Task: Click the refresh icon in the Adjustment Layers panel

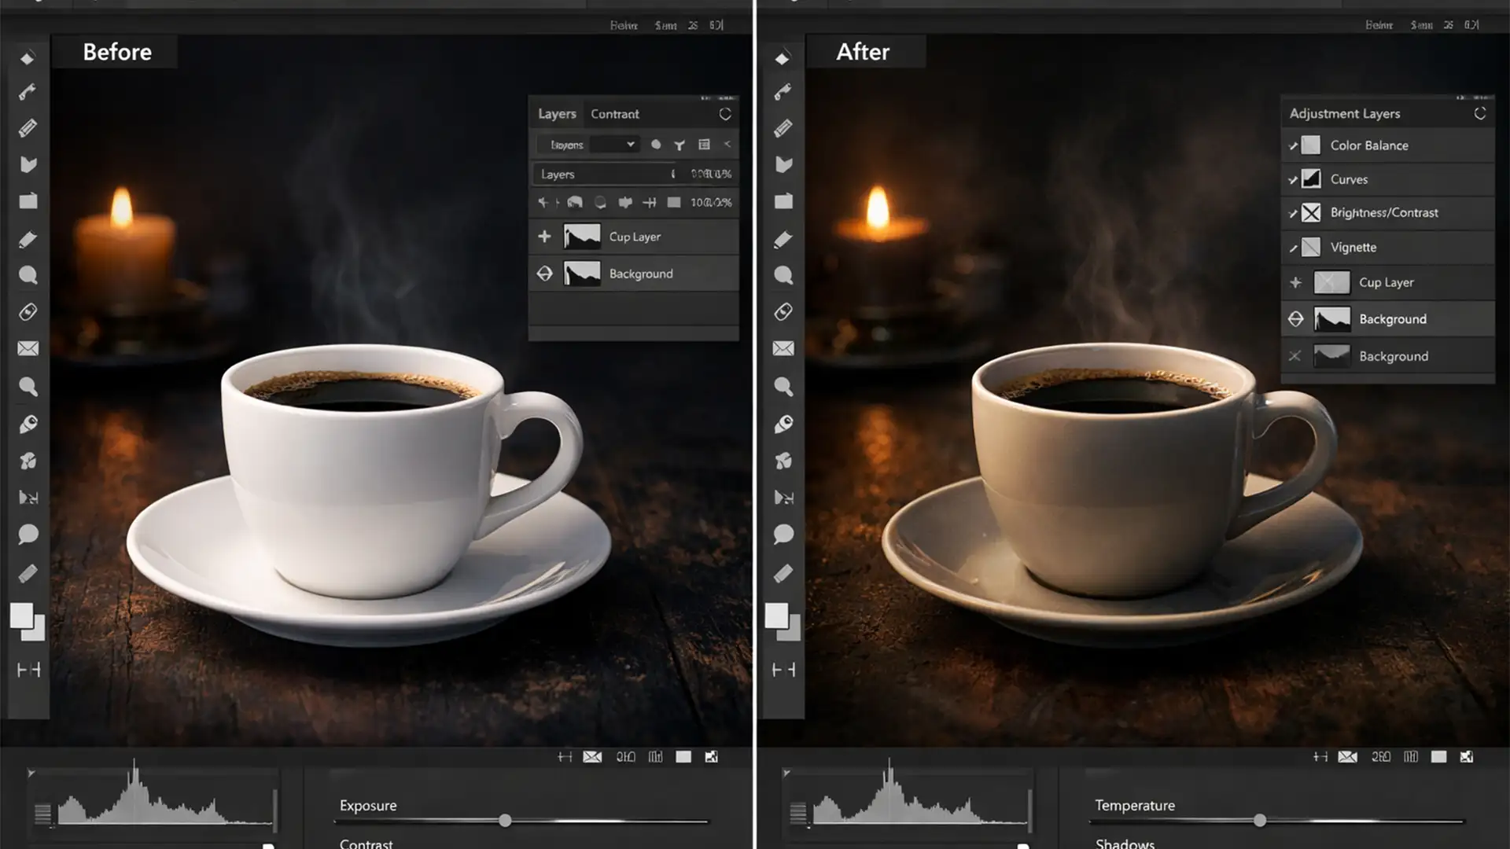Action: coord(1480,113)
